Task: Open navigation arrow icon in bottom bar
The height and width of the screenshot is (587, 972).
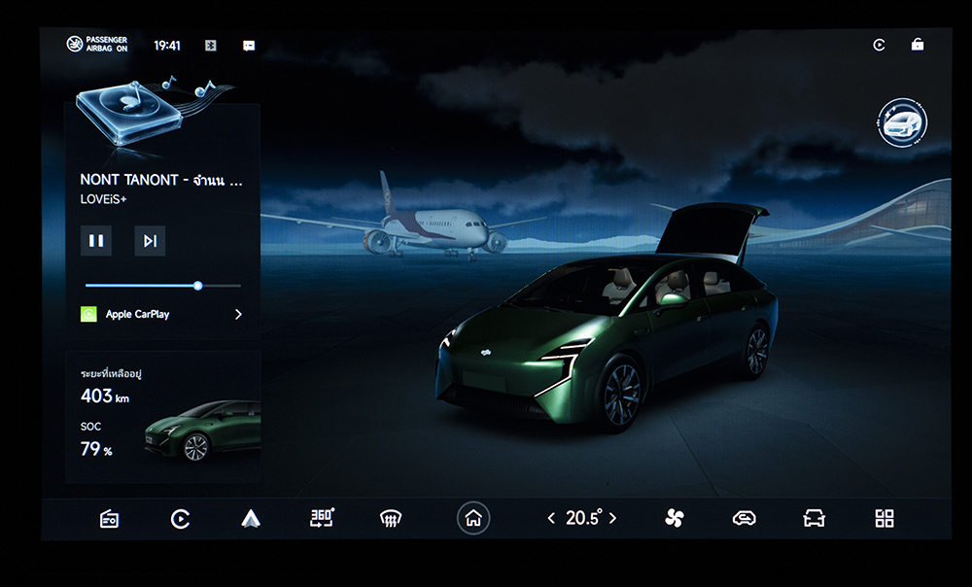Action: pos(251,519)
